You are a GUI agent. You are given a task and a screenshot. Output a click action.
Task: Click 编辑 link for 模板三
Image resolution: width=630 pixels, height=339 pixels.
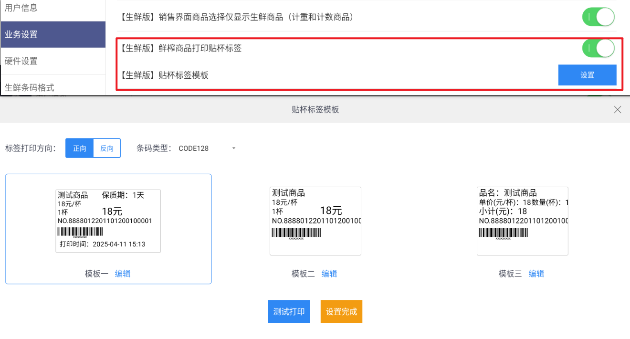536,274
